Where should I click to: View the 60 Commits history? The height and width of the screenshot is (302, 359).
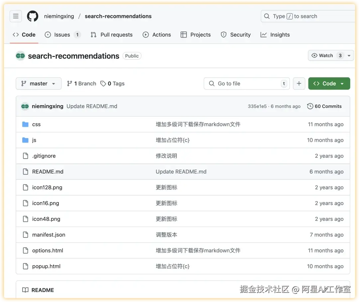pos(324,106)
